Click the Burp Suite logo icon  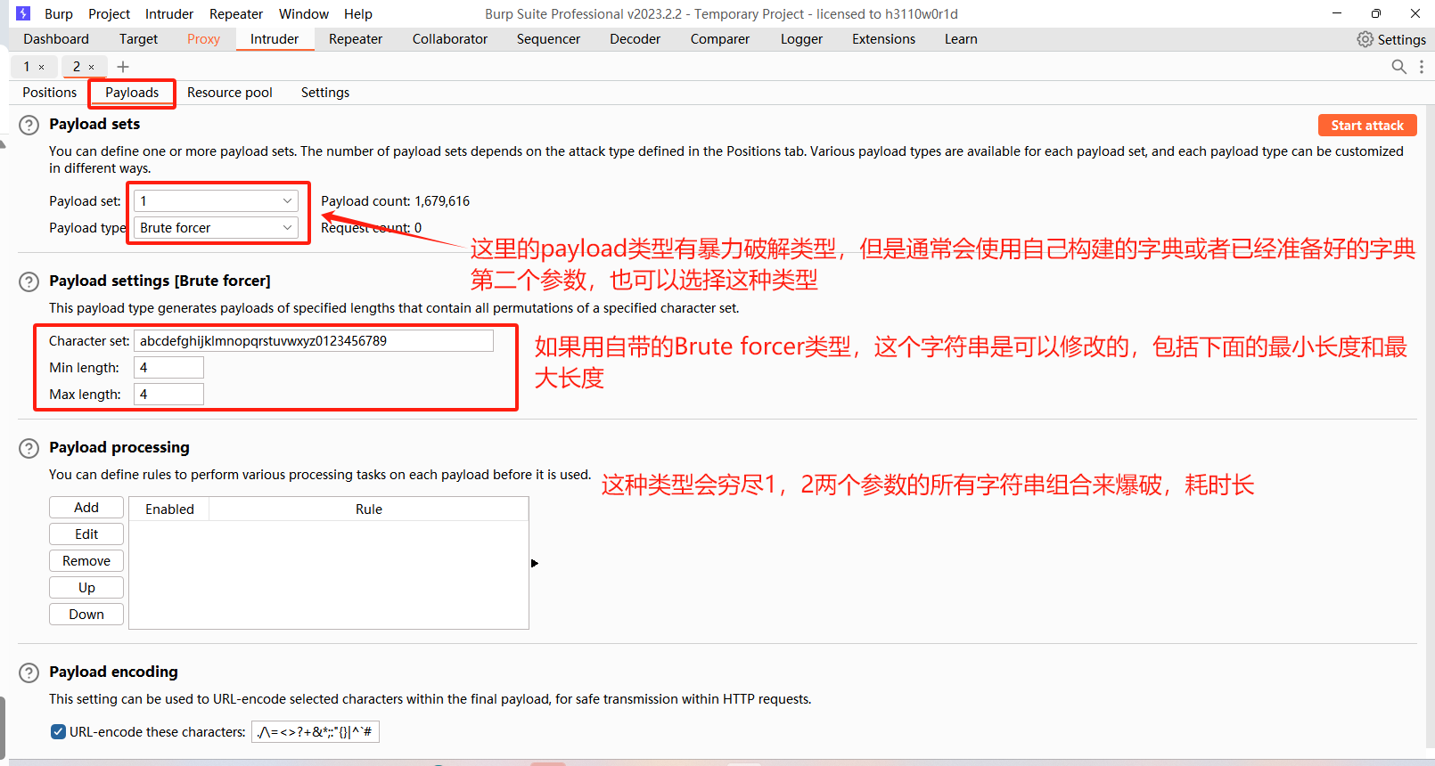coord(23,13)
